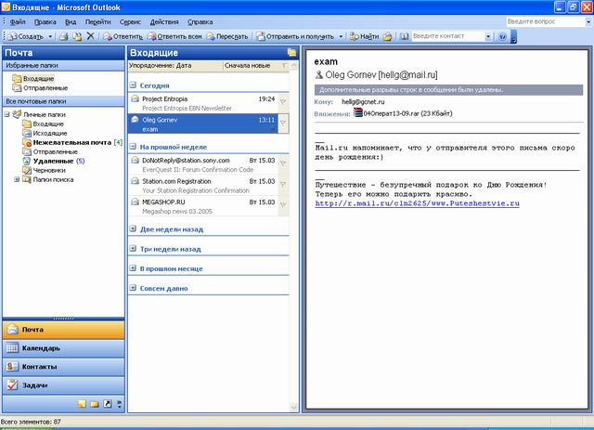
Task: Click the r.mail.ru Puteshestvie.ru hyperlink
Action: [x=417, y=203]
